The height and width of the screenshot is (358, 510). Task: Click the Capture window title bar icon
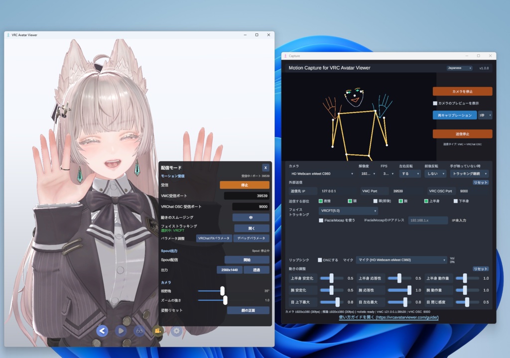click(285, 56)
